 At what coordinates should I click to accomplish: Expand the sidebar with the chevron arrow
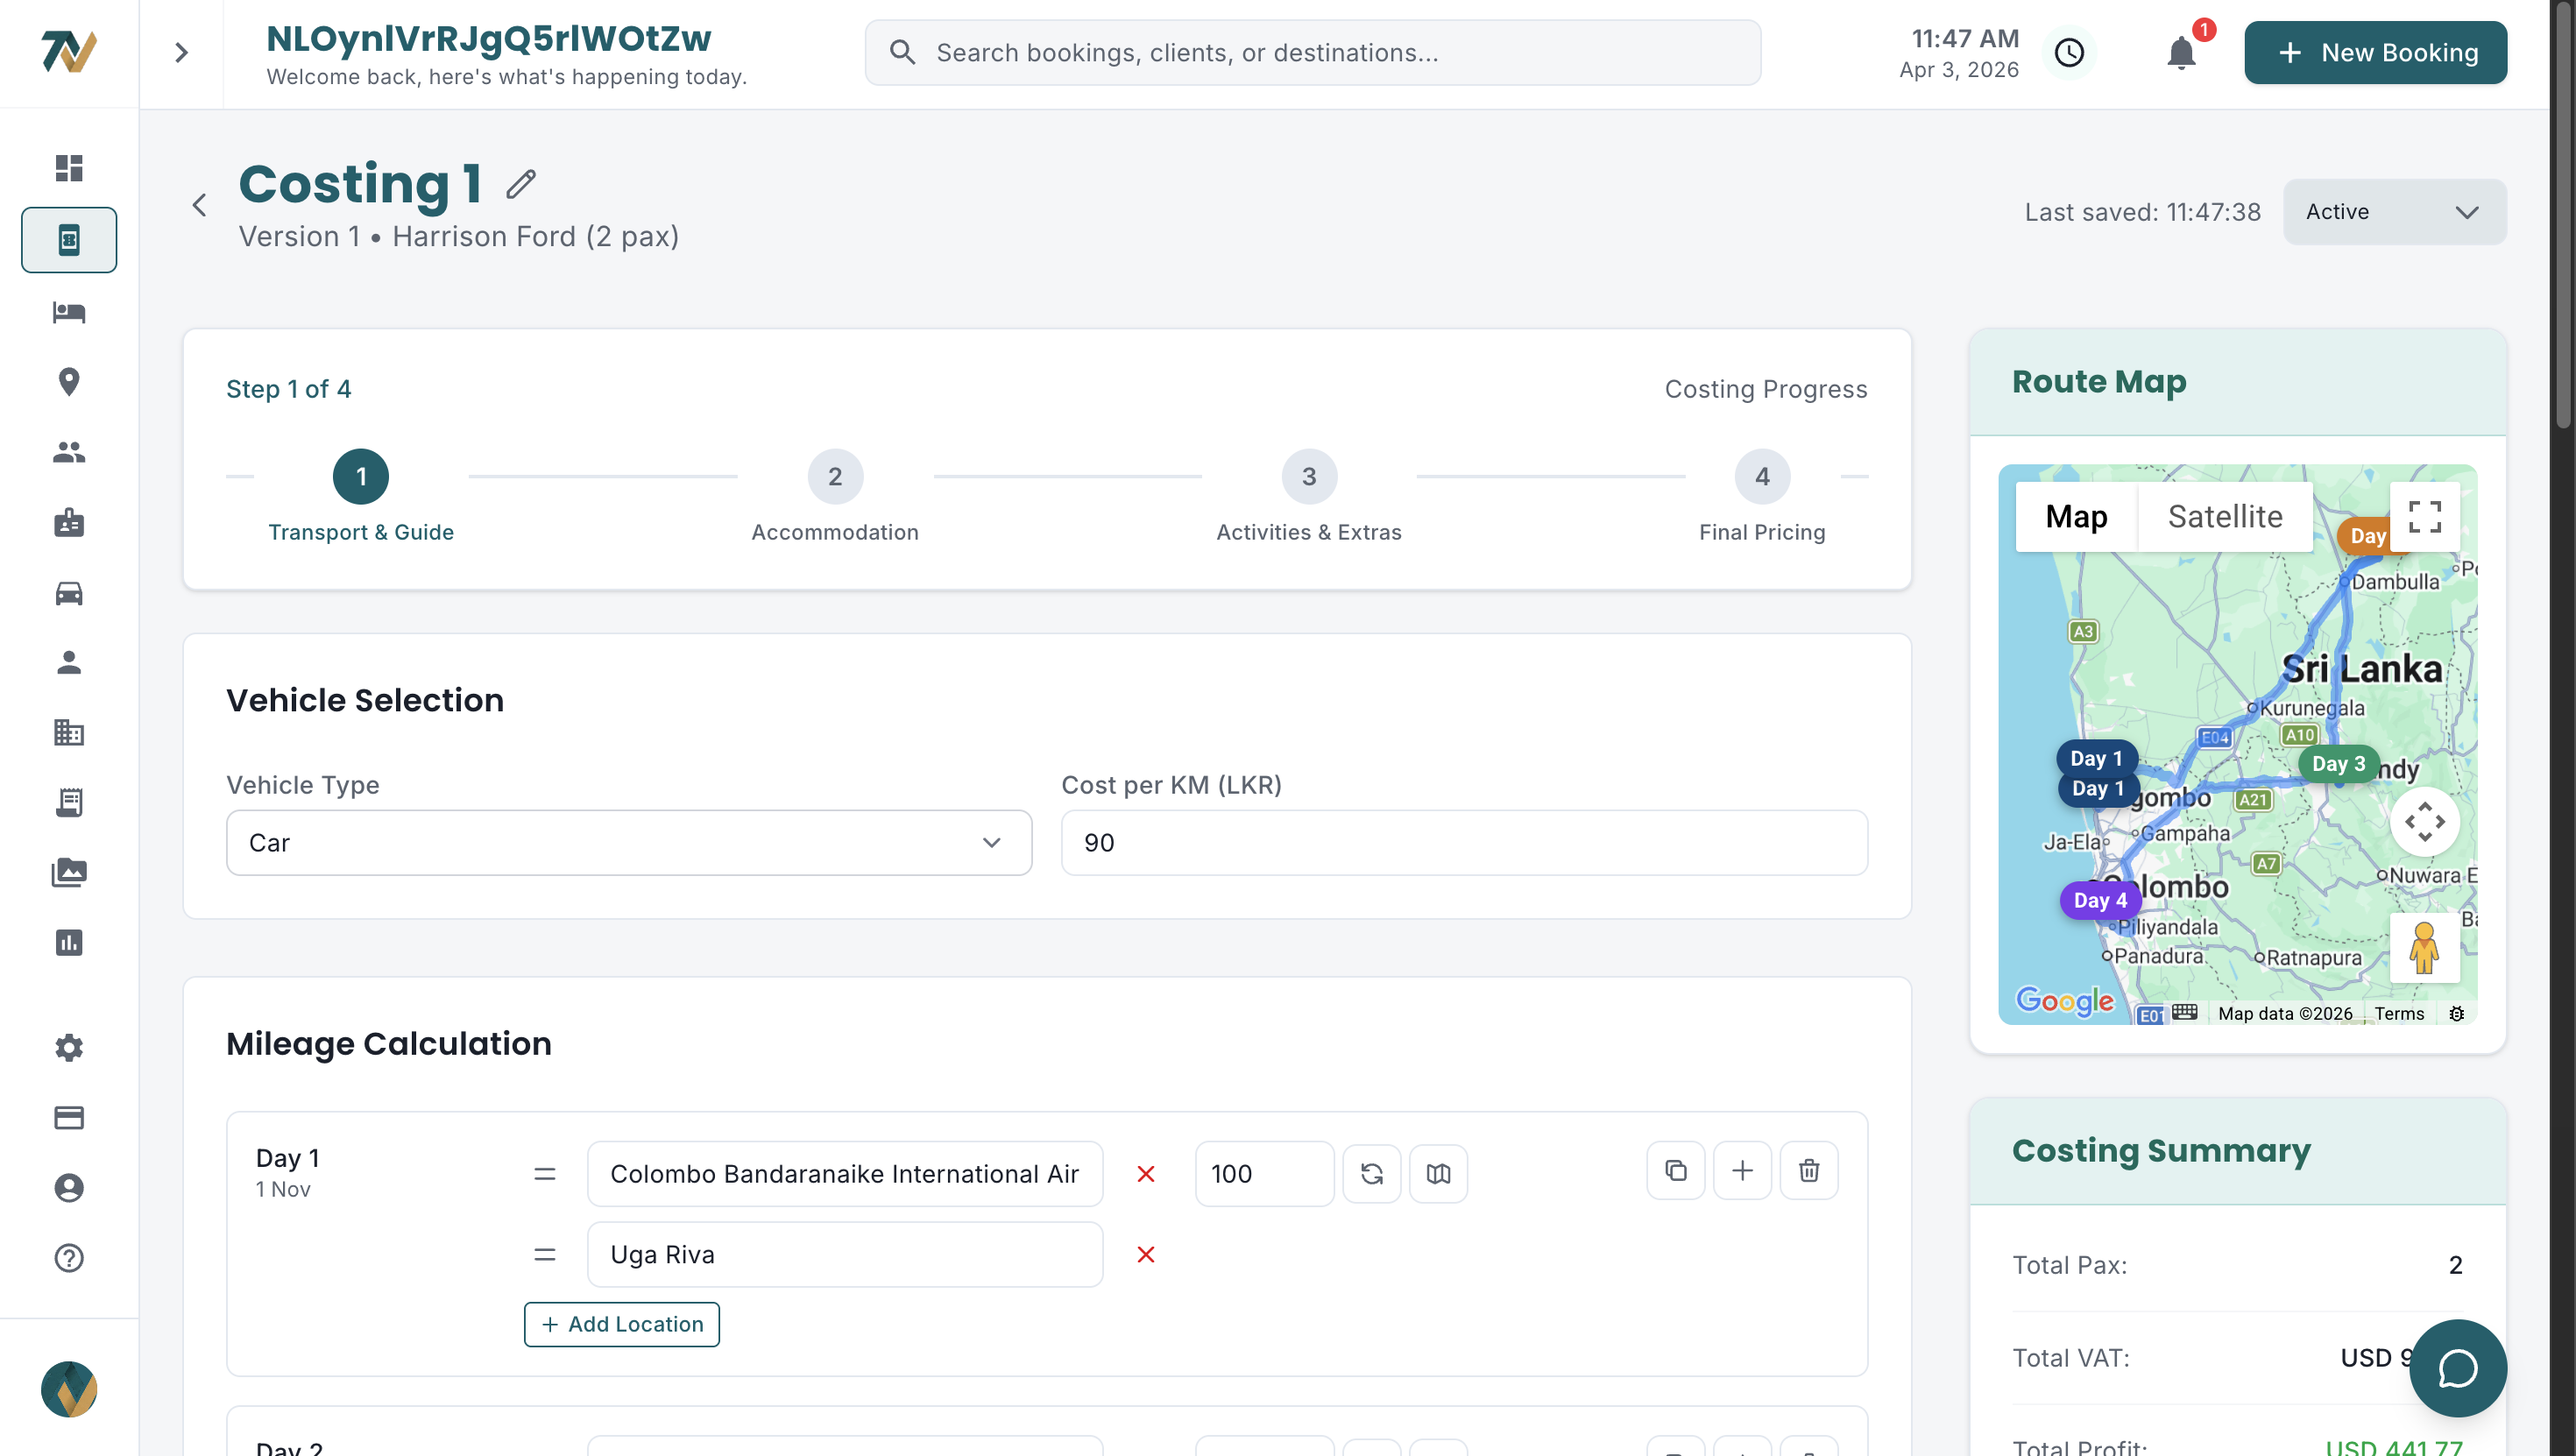tap(181, 52)
